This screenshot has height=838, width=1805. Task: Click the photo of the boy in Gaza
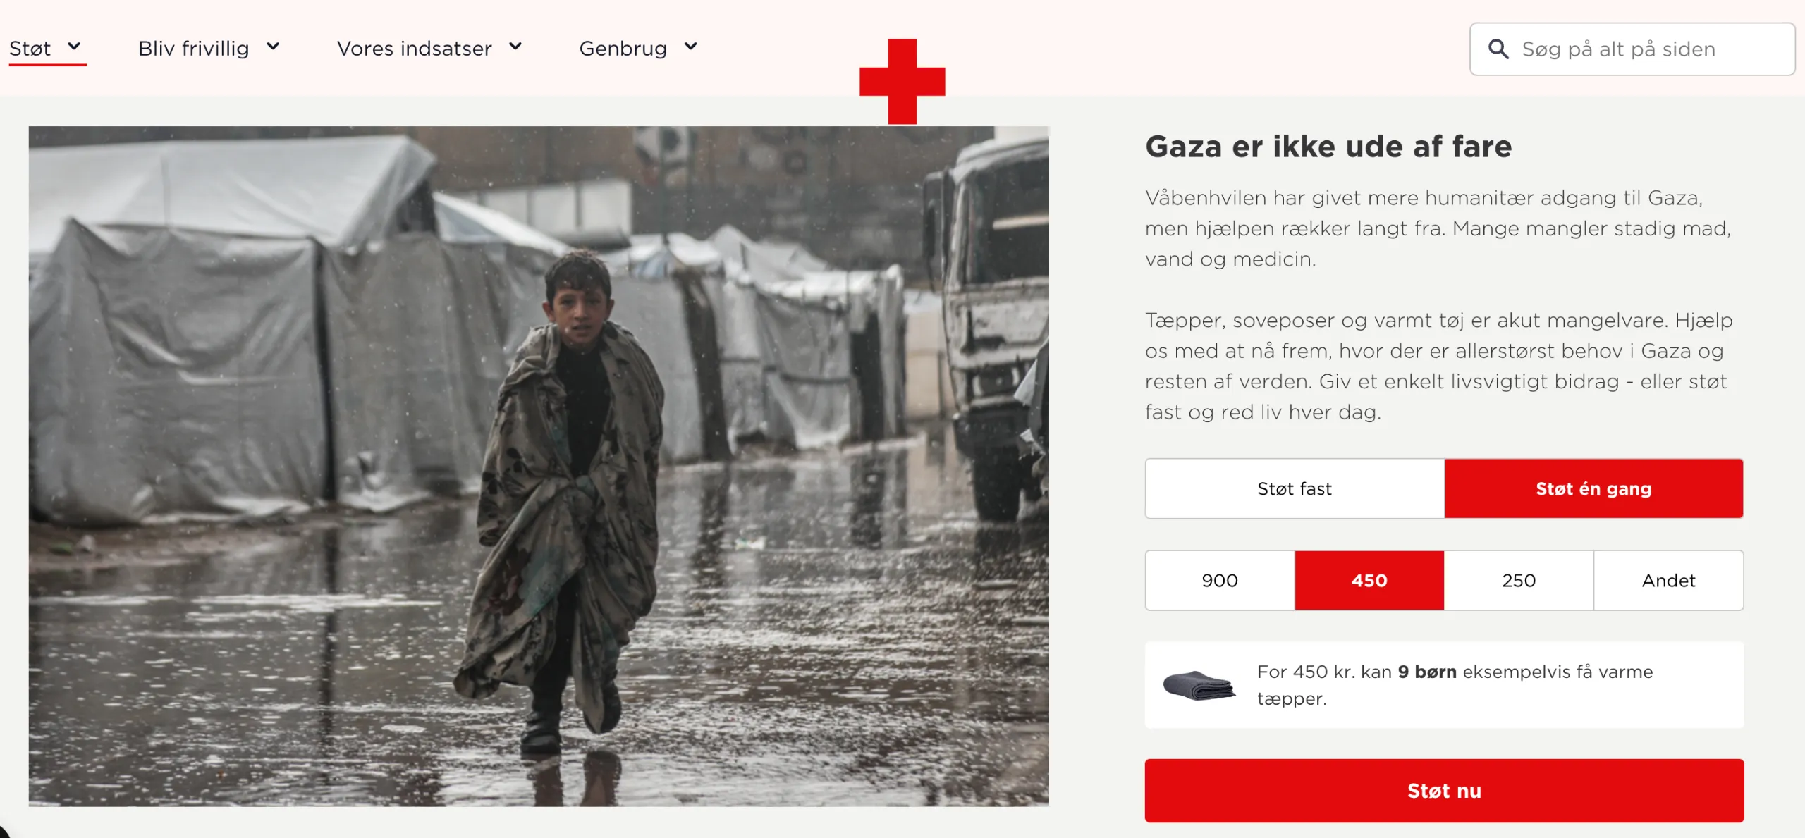[539, 466]
